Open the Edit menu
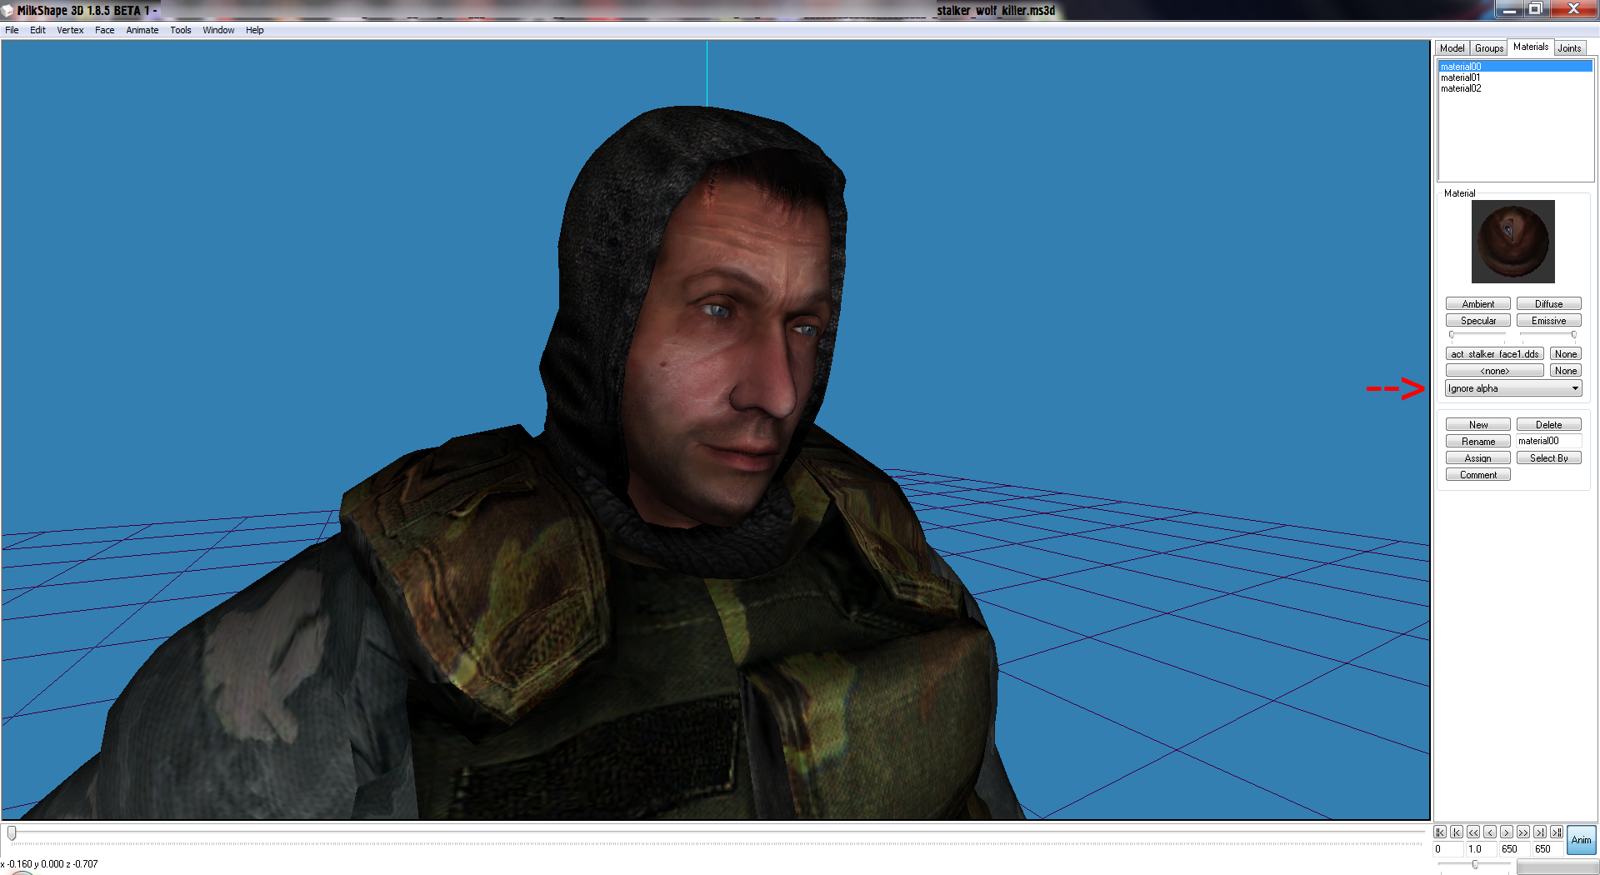The height and width of the screenshot is (875, 1600). point(37,30)
